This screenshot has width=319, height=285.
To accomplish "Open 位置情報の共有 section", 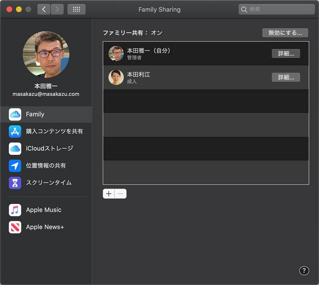I will [46, 165].
